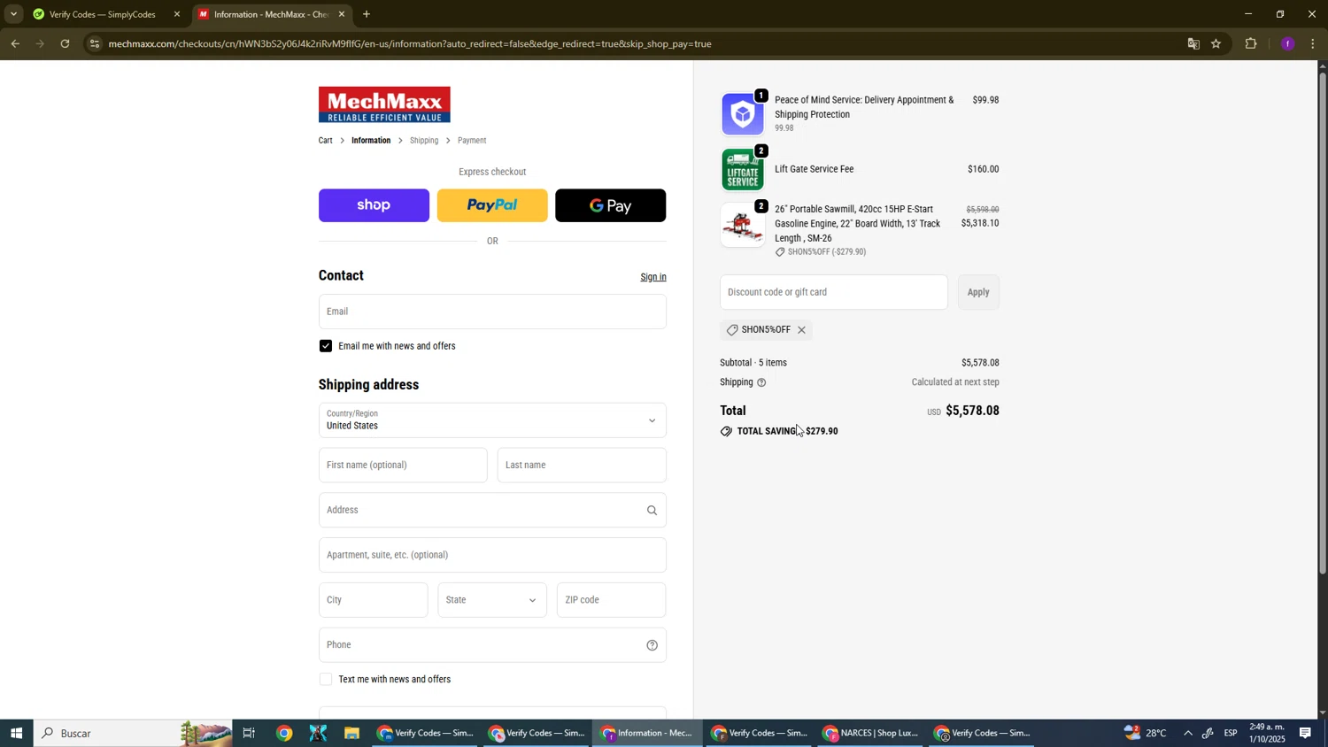This screenshot has height=747, width=1328.
Task: Remove the SHON5%OFF discount code
Action: [801, 330]
